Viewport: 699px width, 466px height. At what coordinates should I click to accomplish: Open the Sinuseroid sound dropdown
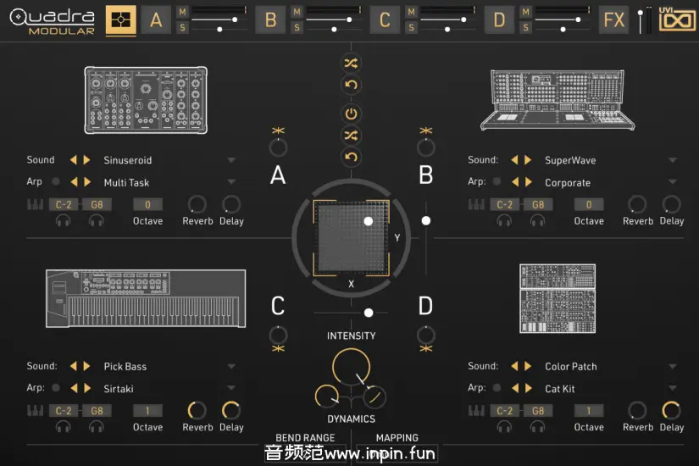tap(231, 159)
